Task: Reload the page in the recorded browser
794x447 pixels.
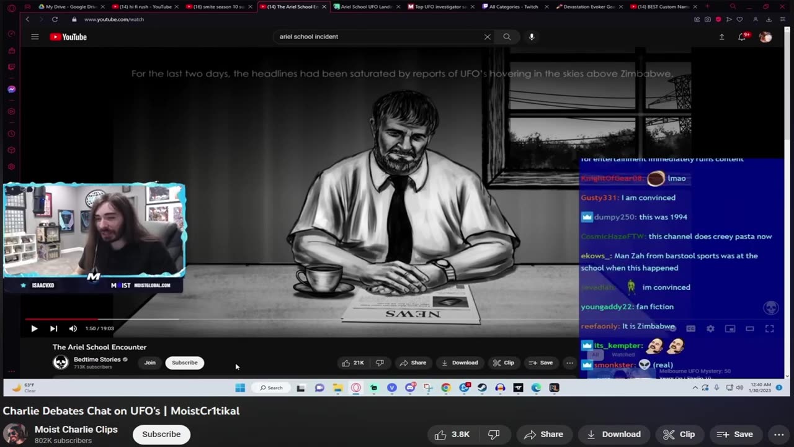Action: point(55,19)
